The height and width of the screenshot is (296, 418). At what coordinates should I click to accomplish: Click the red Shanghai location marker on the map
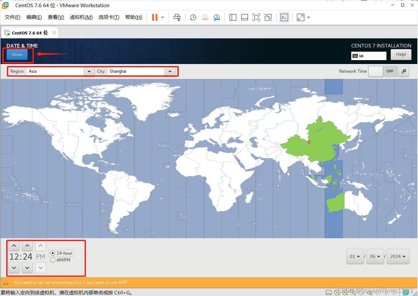[309, 142]
